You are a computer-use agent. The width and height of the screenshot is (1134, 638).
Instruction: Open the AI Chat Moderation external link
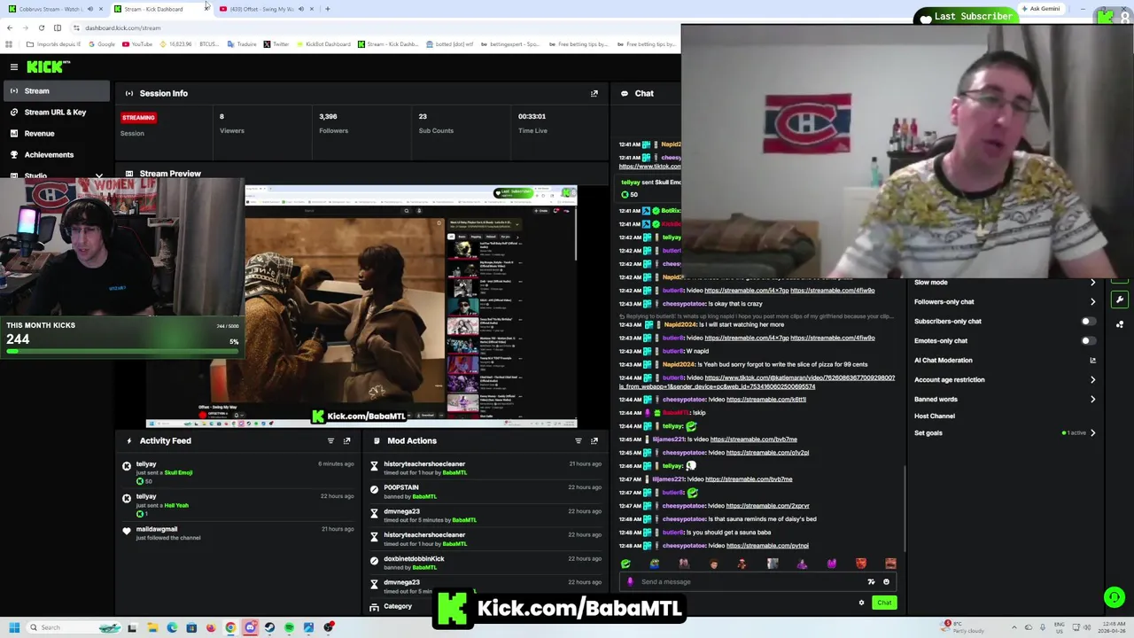[x=1092, y=361]
